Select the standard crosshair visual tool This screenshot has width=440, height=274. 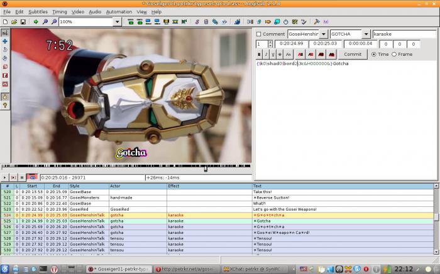tap(5, 33)
